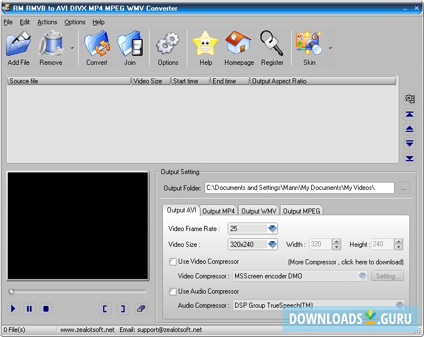Screen dimensions: 424x337
Task: Click the Add File toolbar icon
Action: pyautogui.click(x=19, y=44)
